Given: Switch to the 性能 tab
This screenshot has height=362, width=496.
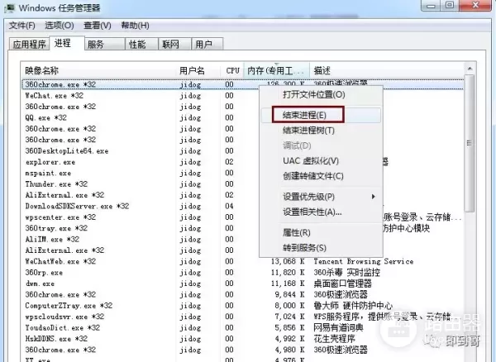Looking at the screenshot, I should [141, 45].
